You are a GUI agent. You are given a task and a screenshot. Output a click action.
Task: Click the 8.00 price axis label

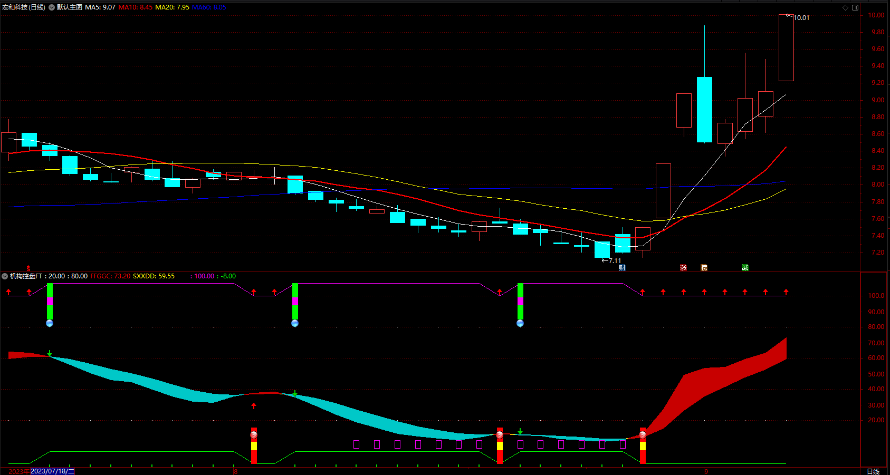tap(878, 185)
